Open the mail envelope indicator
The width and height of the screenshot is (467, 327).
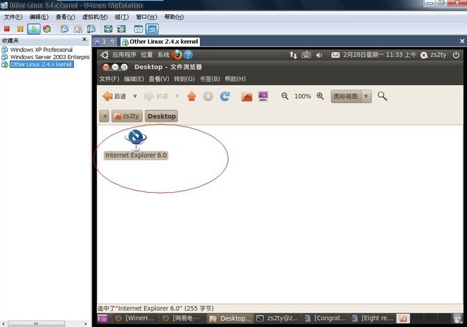coord(335,55)
